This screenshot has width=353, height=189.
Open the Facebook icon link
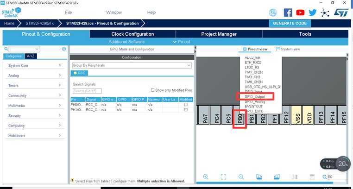click(x=288, y=13)
